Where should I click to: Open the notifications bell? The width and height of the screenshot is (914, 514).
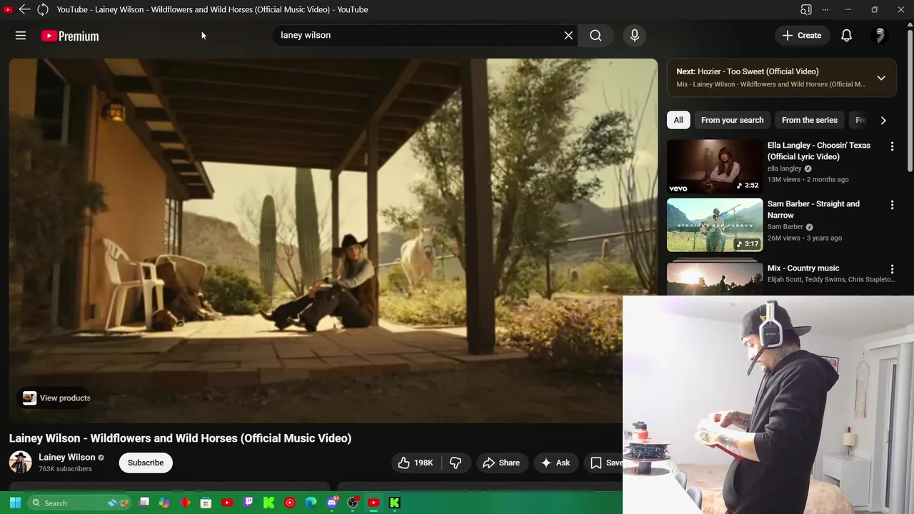(x=846, y=36)
